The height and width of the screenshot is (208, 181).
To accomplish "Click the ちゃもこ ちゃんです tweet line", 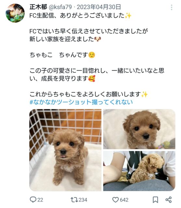I will [x=62, y=55].
